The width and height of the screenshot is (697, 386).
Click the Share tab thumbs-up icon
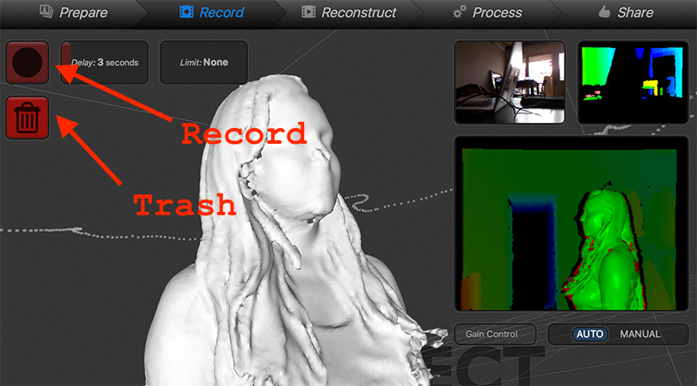[604, 11]
